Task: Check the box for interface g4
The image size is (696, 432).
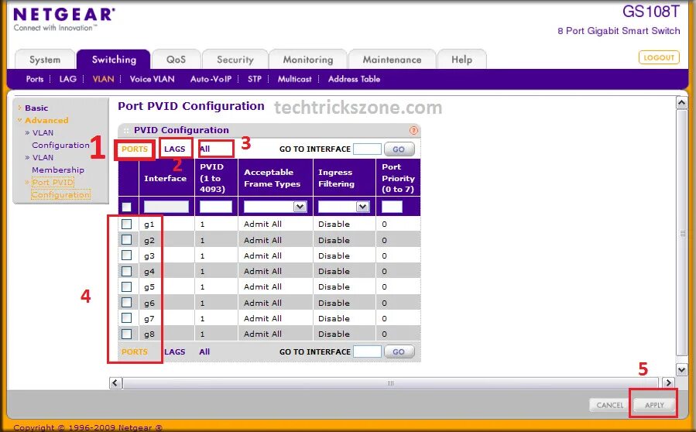Action: (x=126, y=271)
